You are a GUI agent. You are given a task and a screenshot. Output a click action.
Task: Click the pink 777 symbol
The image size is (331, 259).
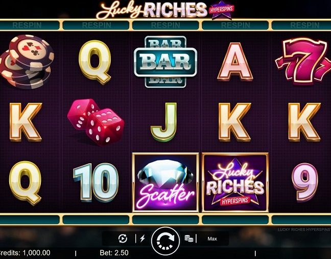click(303, 61)
